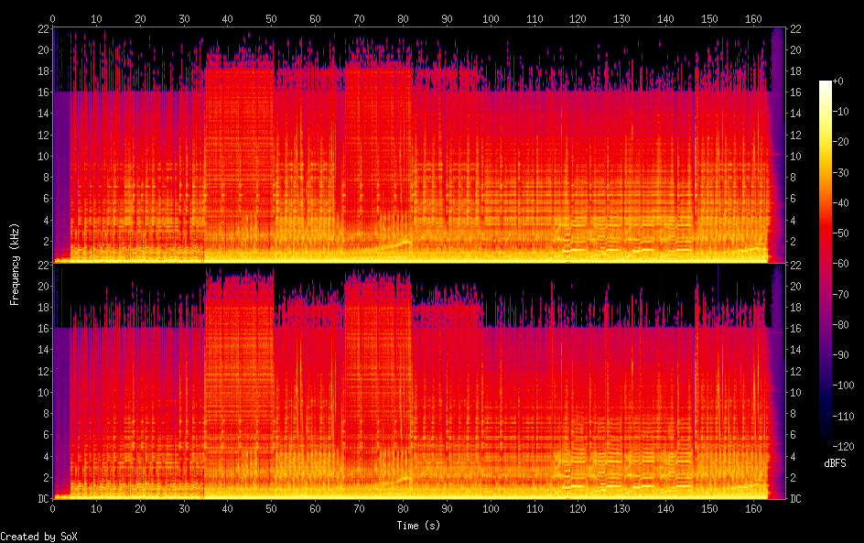This screenshot has height=543, width=864.
Task: Click the "Frequency (kHz)" vertical axis label
Action: [x=15, y=264]
